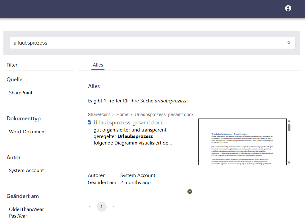Screen dimensions: 305x220
Task: Filter by Word-Dokument document type
Action: [28, 132]
